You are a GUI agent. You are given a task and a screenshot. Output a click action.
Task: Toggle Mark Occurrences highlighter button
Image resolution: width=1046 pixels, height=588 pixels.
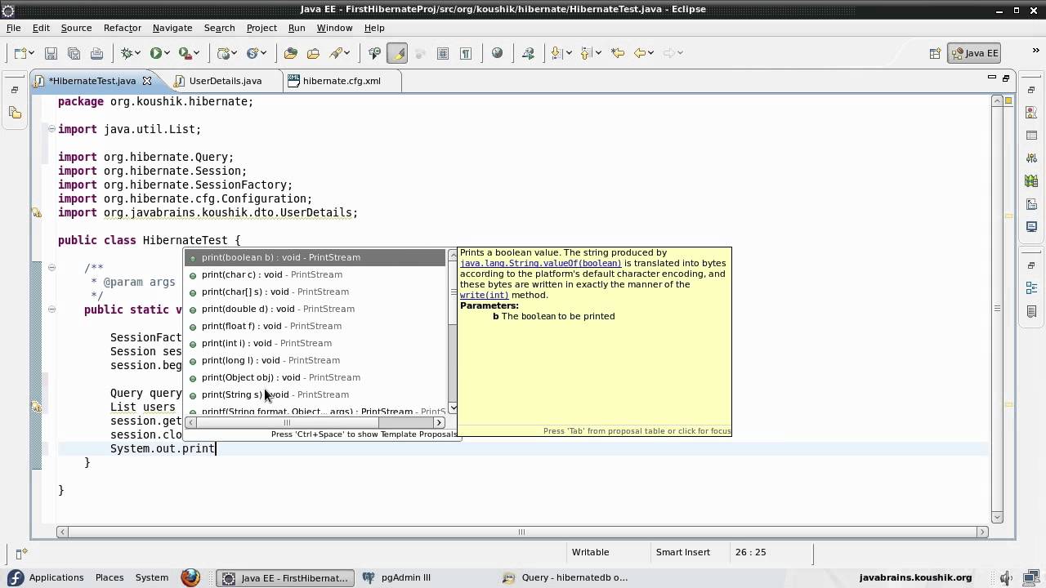pos(398,53)
